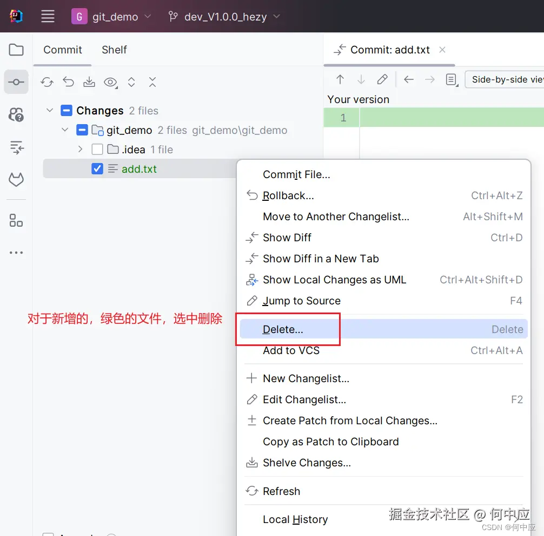The width and height of the screenshot is (544, 536).
Task: Open the git_demo project dropdown
Action: 111,16
